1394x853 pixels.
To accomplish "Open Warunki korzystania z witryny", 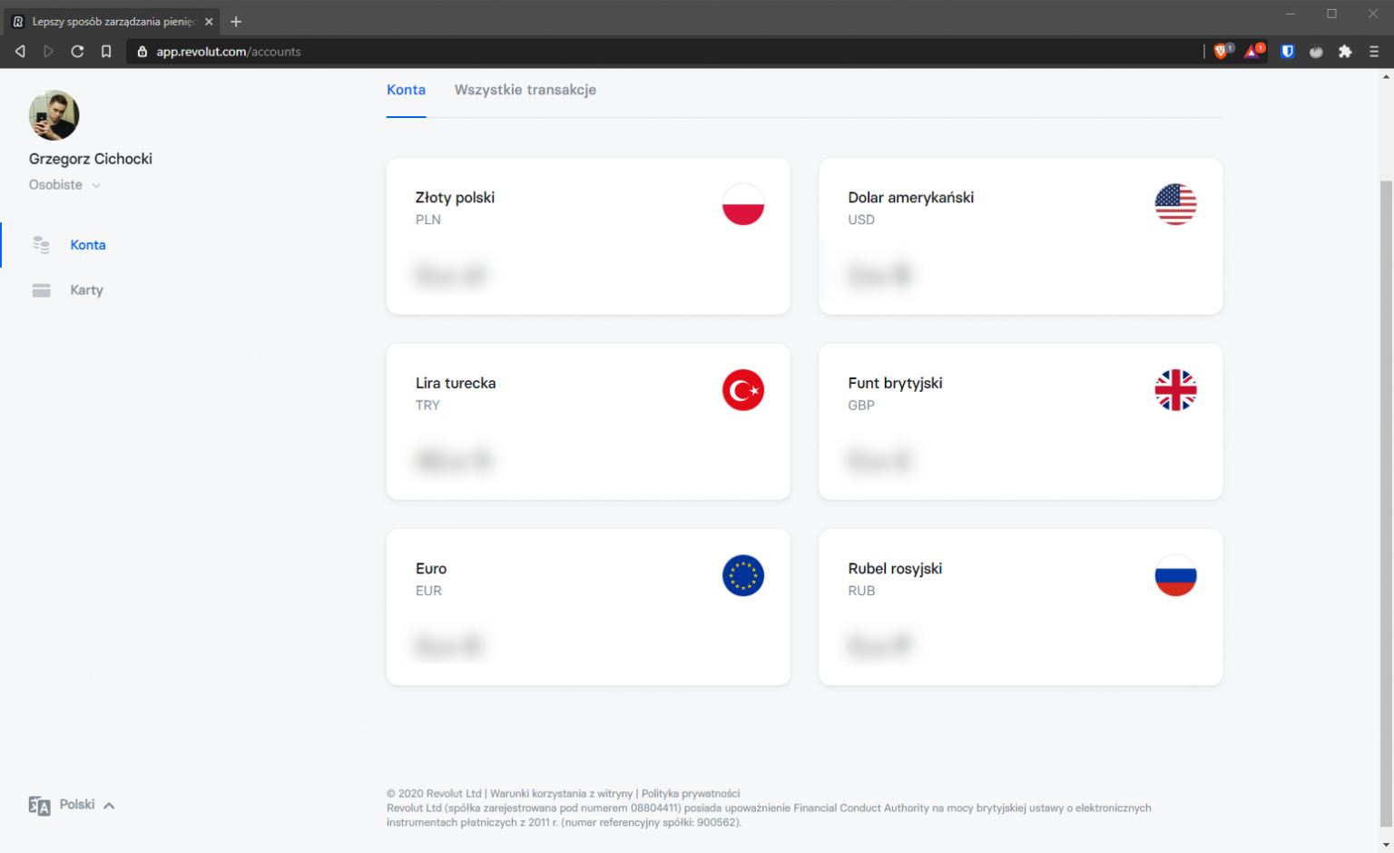I will pyautogui.click(x=561, y=792).
